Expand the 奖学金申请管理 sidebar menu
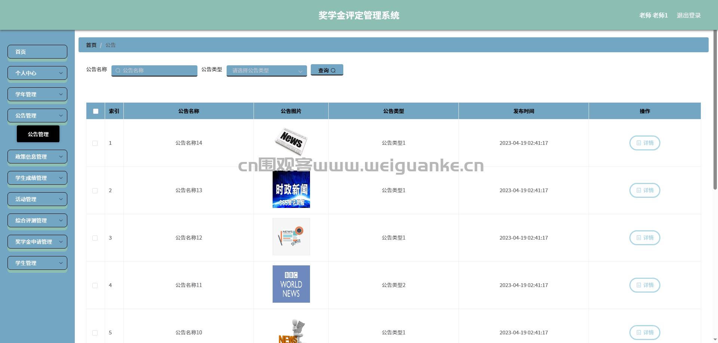 point(37,242)
